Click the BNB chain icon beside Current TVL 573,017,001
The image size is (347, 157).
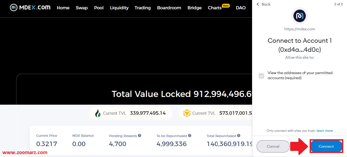(x=187, y=113)
